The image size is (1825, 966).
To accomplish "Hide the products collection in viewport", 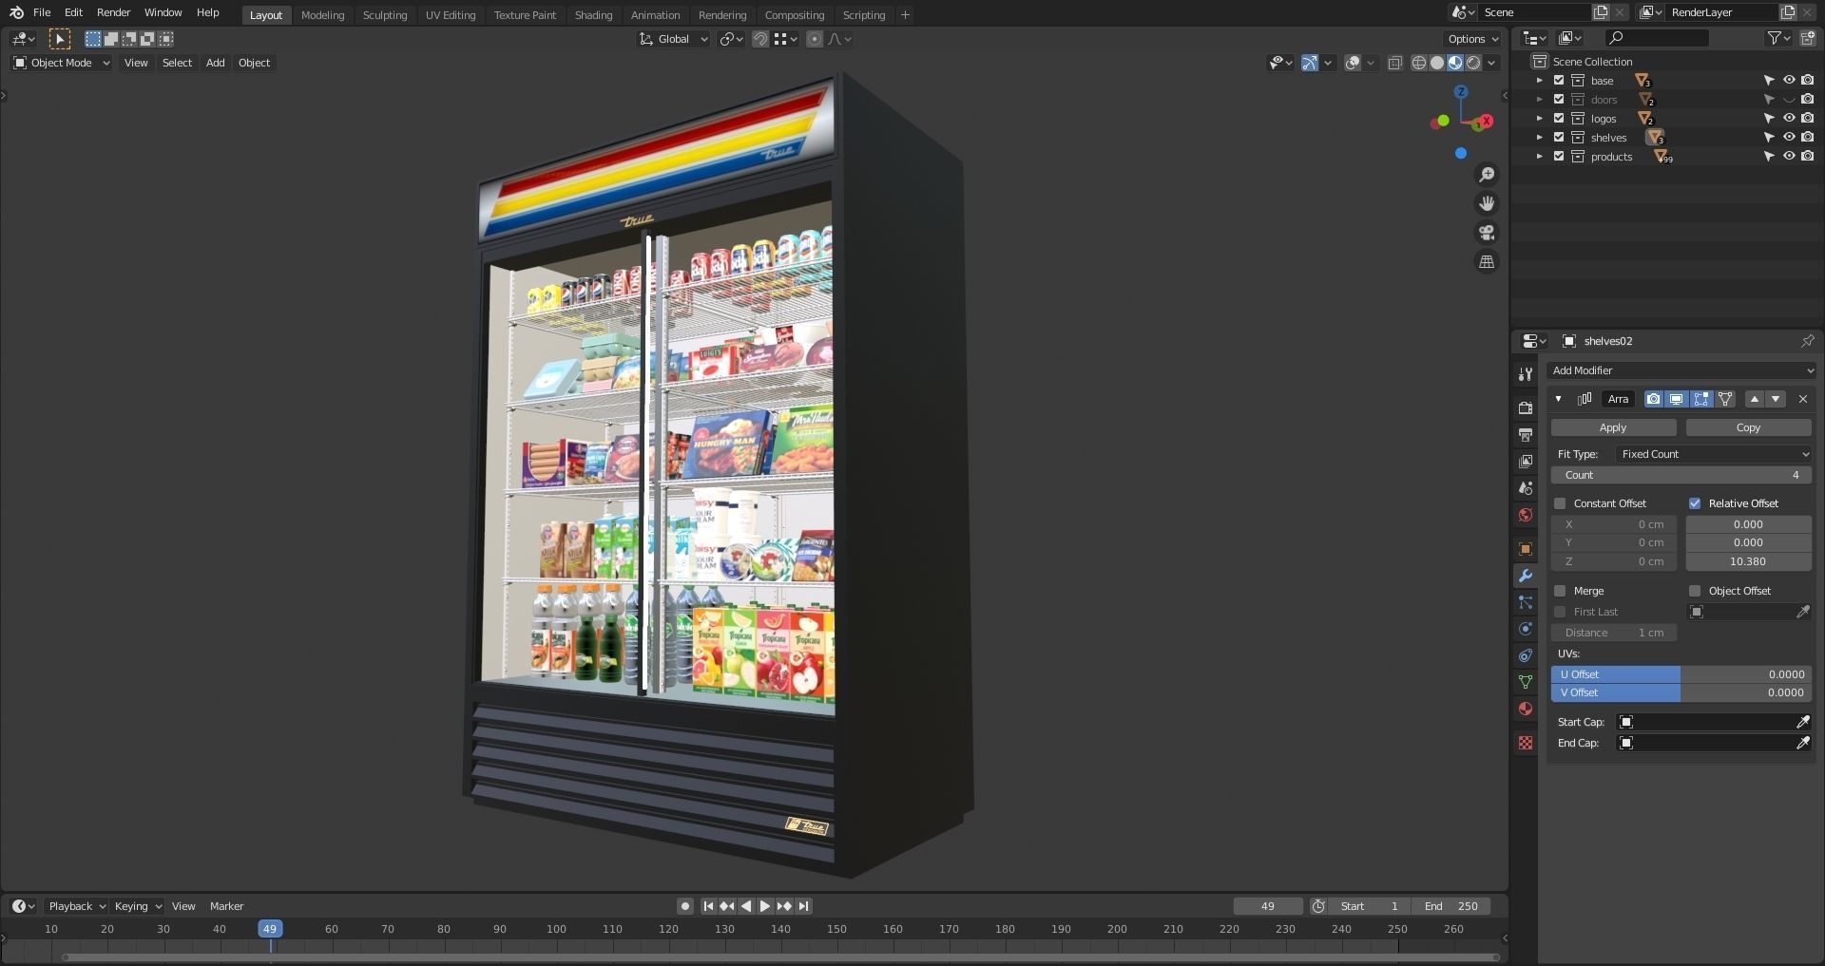I will click(x=1789, y=157).
